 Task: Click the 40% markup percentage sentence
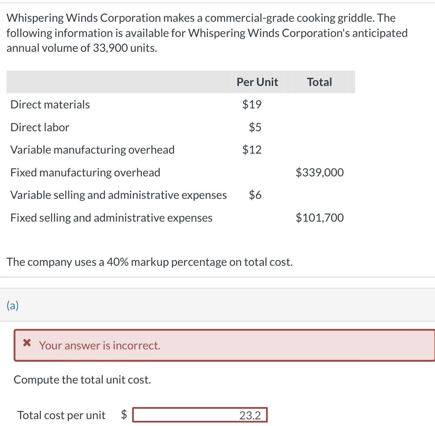pyautogui.click(x=149, y=262)
